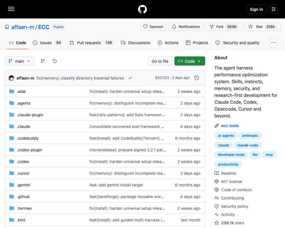Viewport: 285px width, 228px height.
Task: Select the anthropic topic tag
Action: click(250, 135)
